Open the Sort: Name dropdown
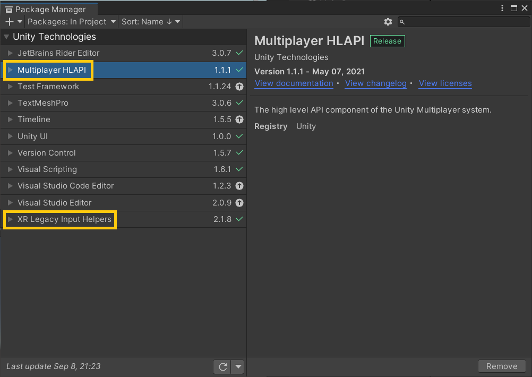The image size is (532, 377). coord(151,22)
